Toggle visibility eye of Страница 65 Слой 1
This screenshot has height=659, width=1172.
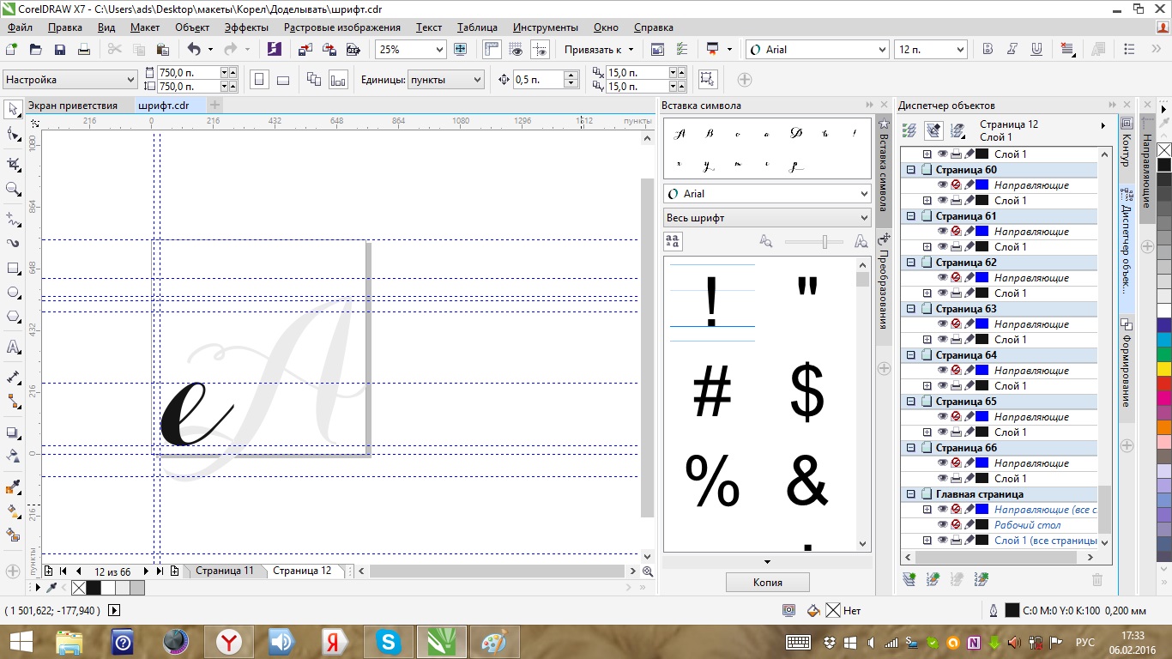(x=942, y=432)
